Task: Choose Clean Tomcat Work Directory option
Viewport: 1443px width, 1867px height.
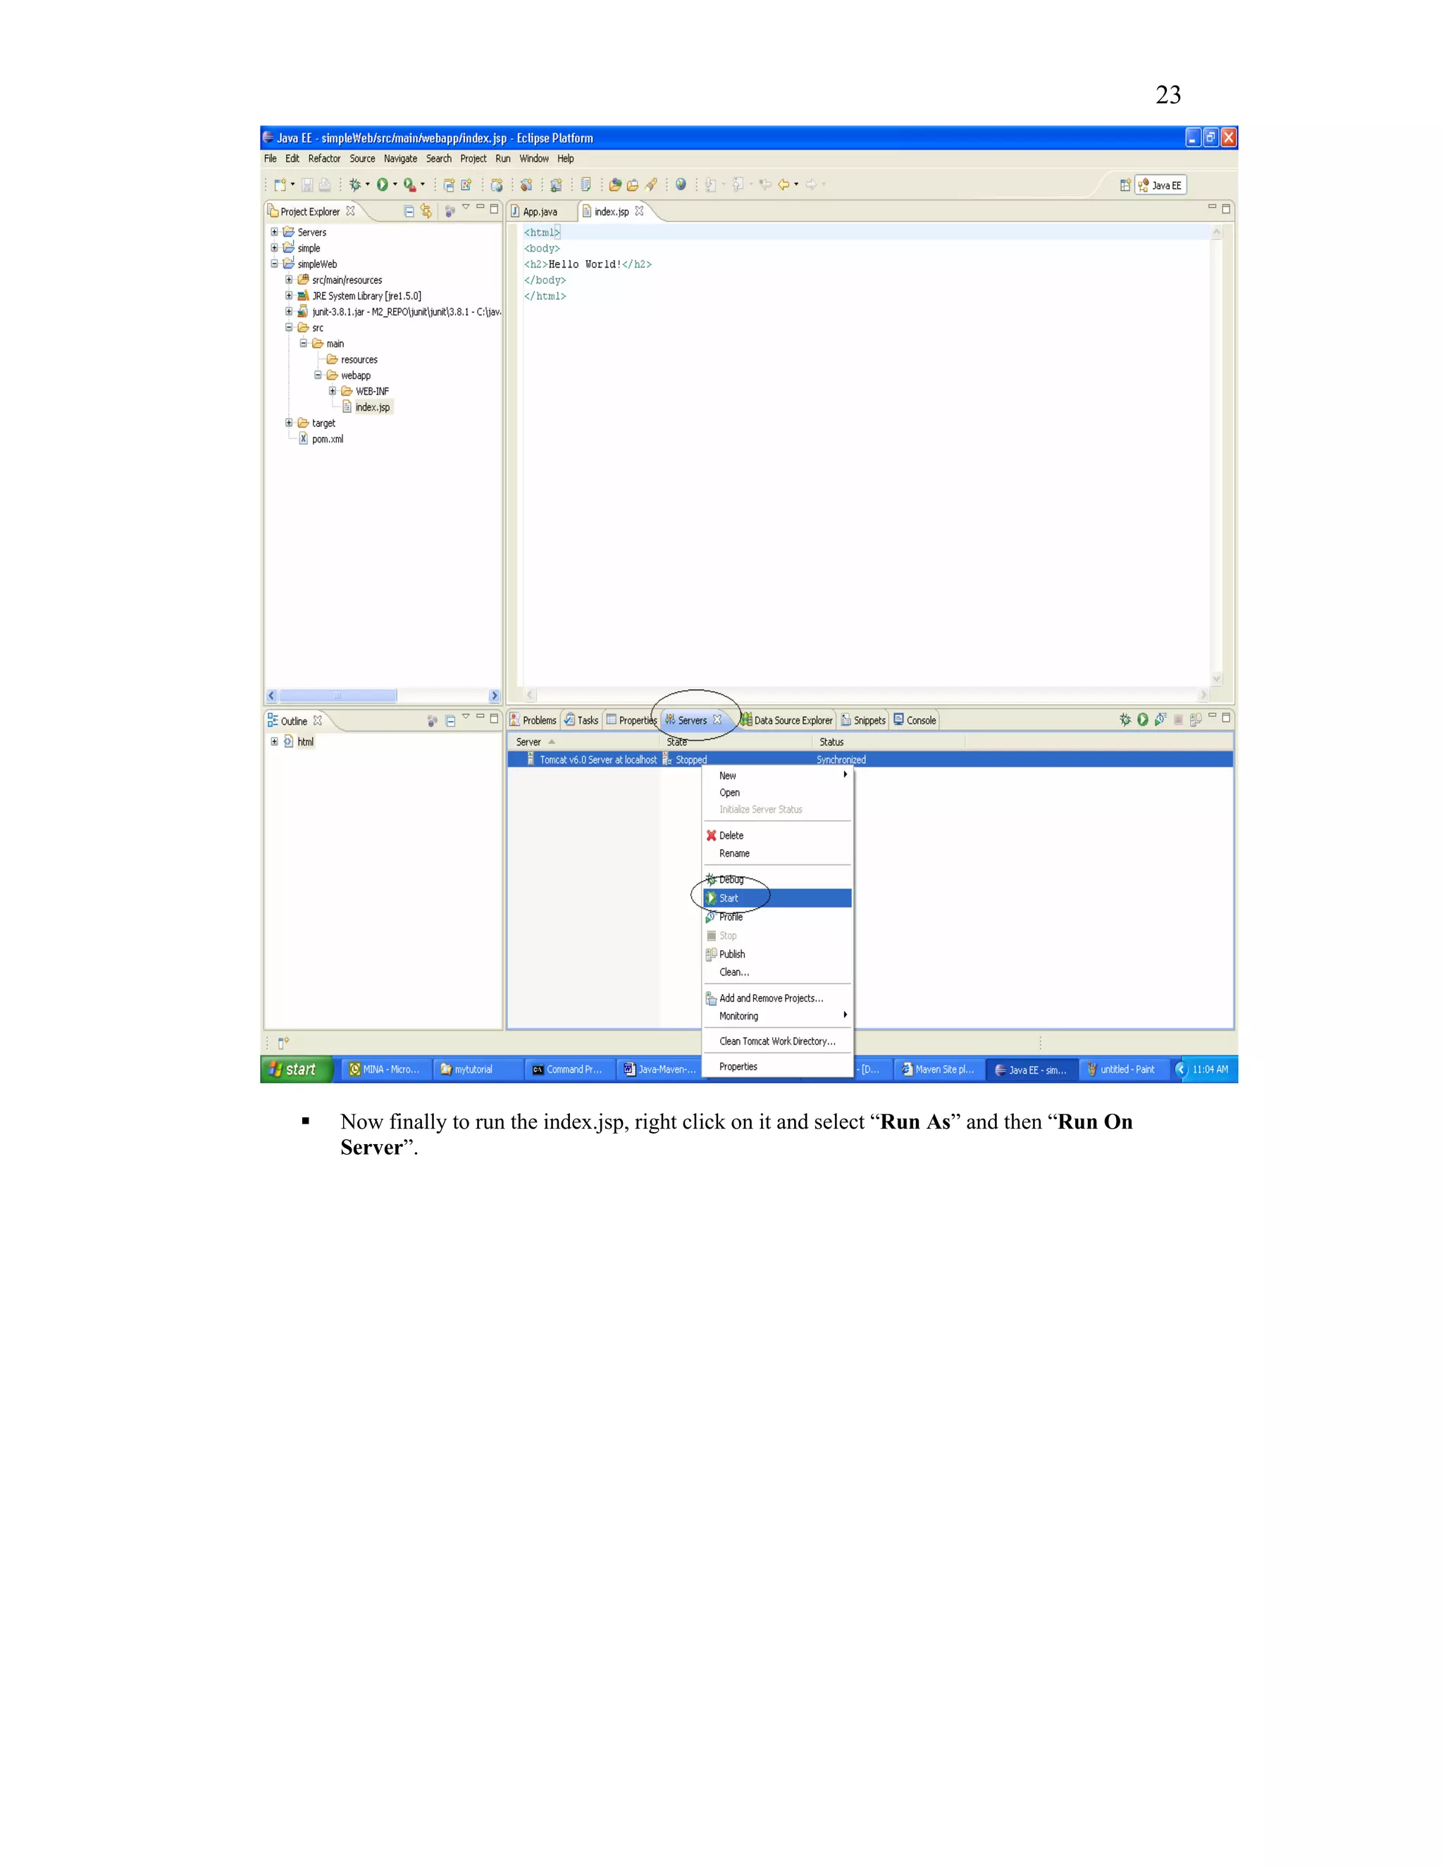Action: click(777, 1041)
